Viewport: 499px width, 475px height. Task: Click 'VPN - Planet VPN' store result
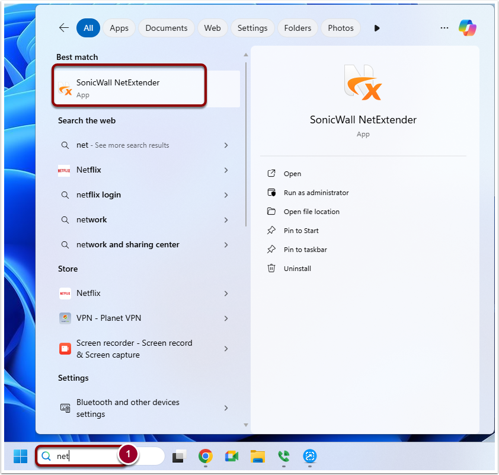pyautogui.click(x=108, y=318)
